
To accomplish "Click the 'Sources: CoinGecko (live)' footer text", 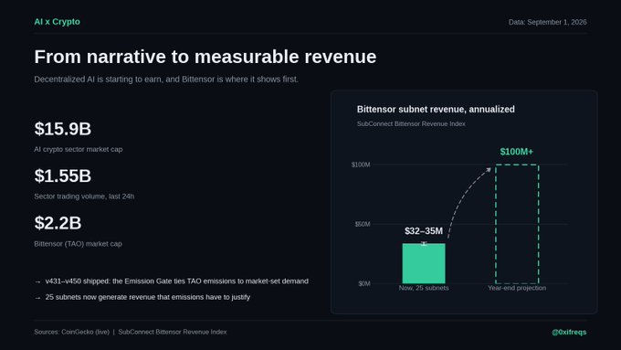I will tap(71, 332).
